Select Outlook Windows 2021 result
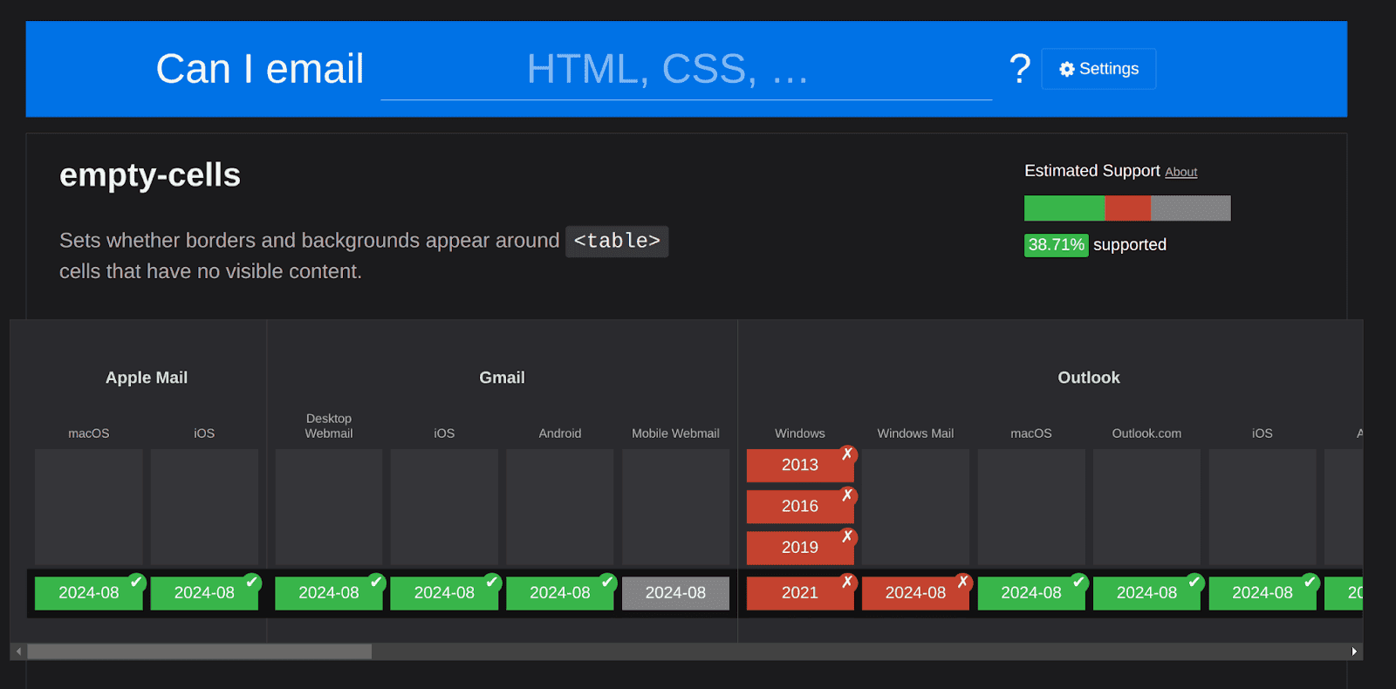 click(x=800, y=593)
